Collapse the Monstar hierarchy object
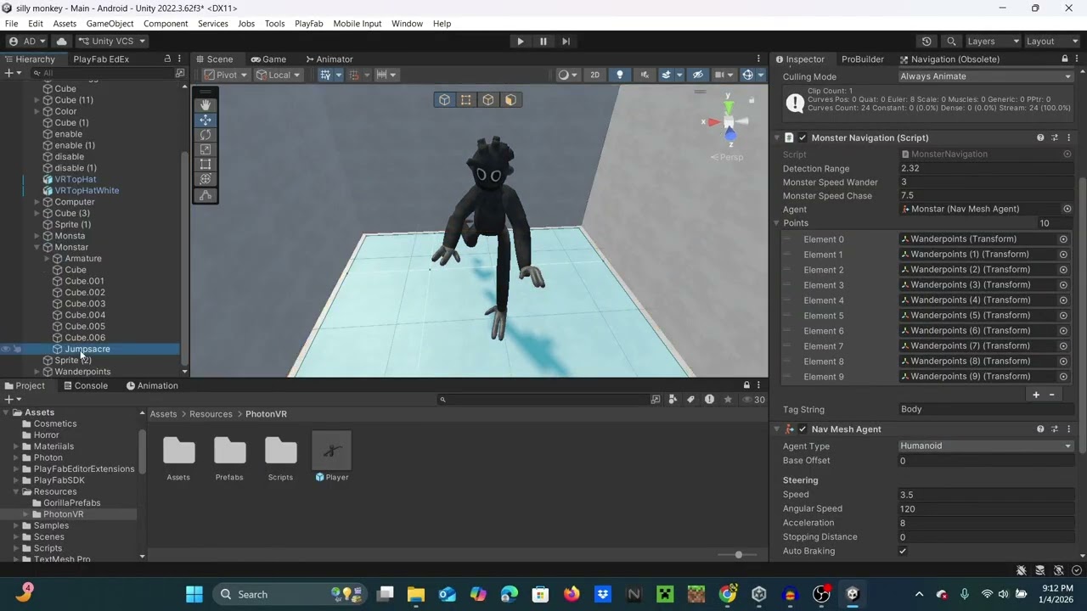1087x611 pixels. pyautogui.click(x=37, y=248)
